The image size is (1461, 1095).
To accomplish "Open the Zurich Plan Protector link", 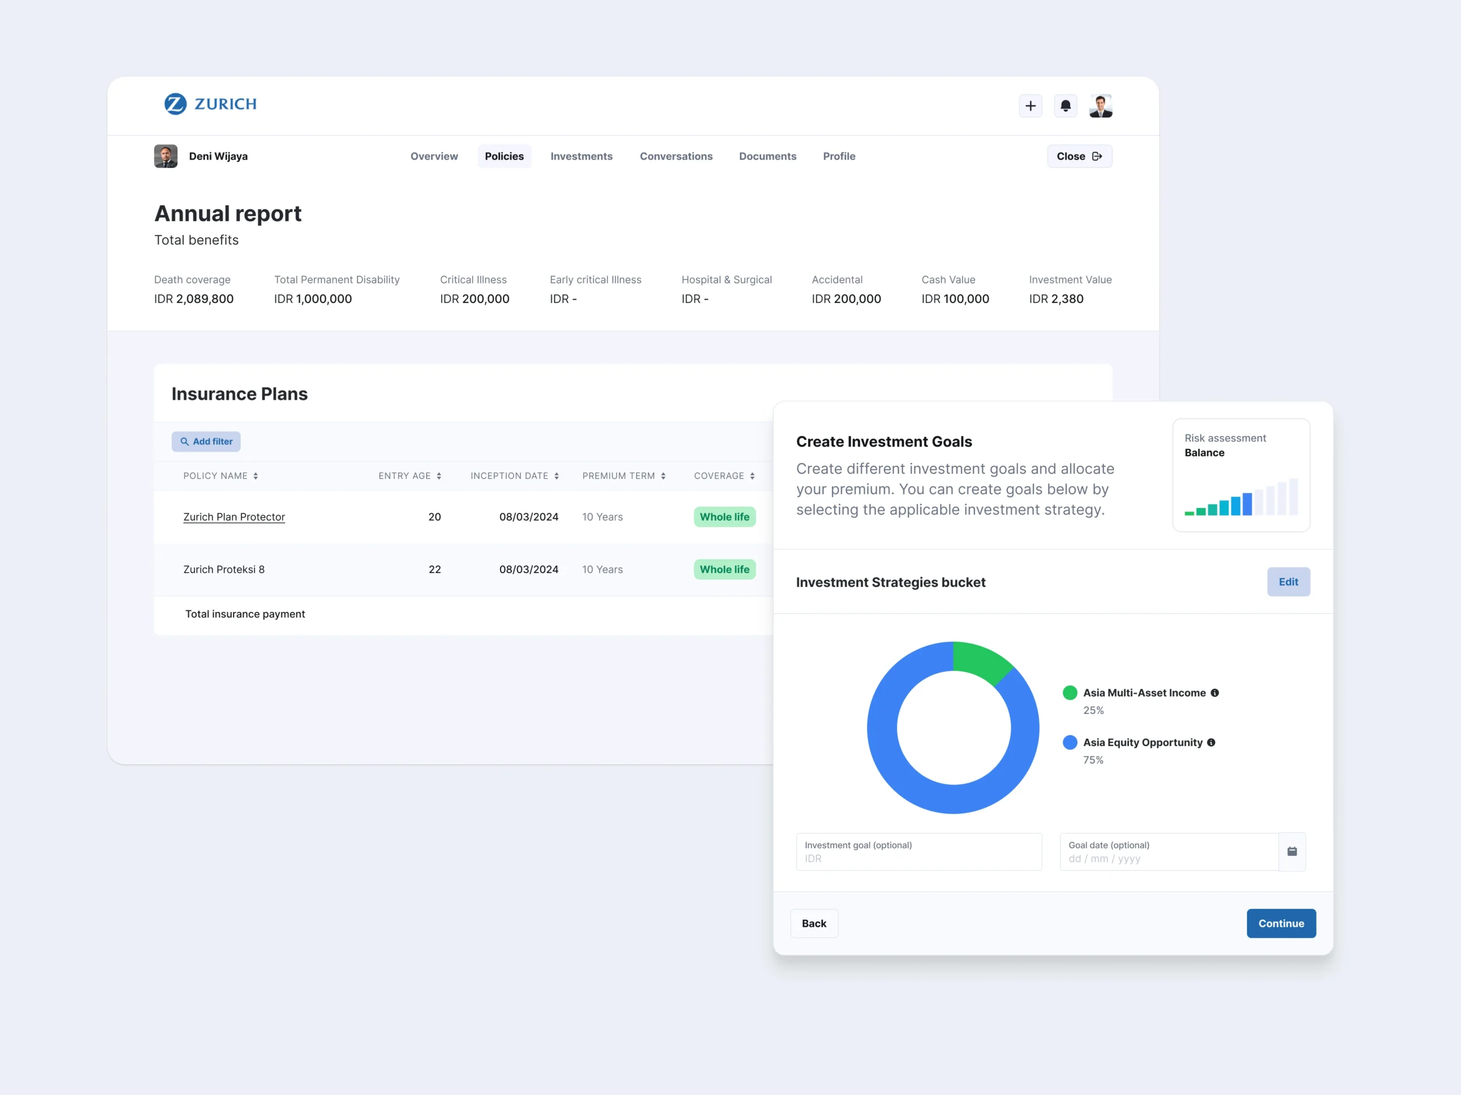I will pyautogui.click(x=234, y=517).
